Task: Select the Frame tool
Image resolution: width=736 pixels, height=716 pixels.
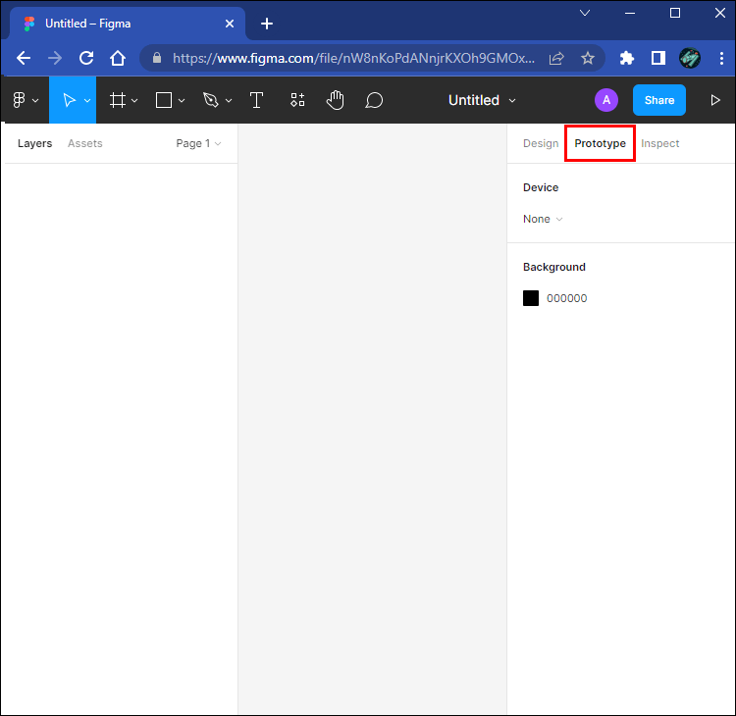Action: point(118,100)
